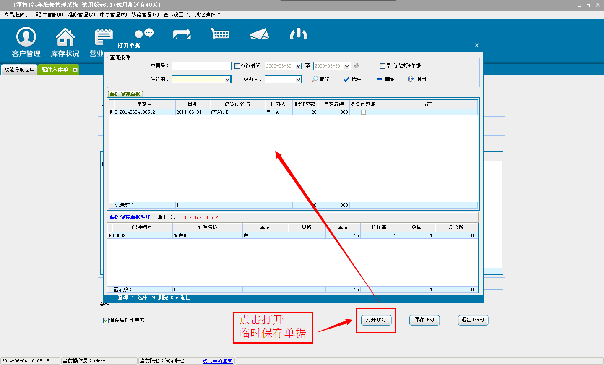Switch to 功能导航窗口 tab
This screenshot has width=604, height=365.
point(19,70)
